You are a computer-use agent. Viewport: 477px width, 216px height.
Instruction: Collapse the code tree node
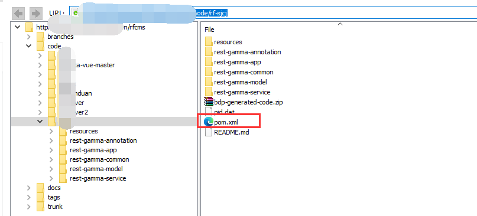28,46
